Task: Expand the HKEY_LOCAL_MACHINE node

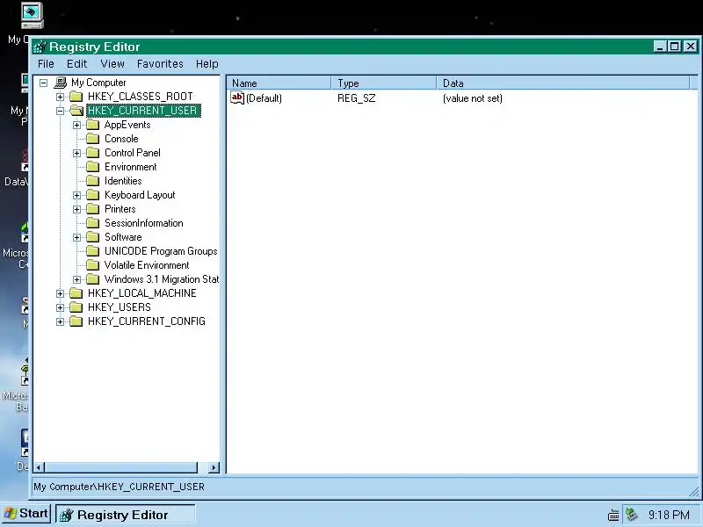Action: [60, 293]
